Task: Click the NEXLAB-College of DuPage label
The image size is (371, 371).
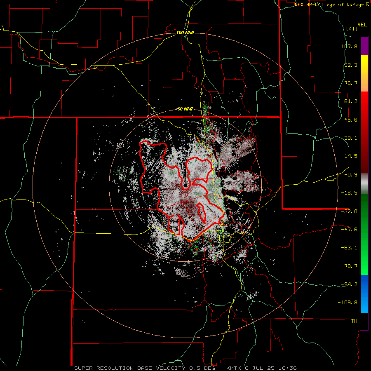Action: click(332, 5)
